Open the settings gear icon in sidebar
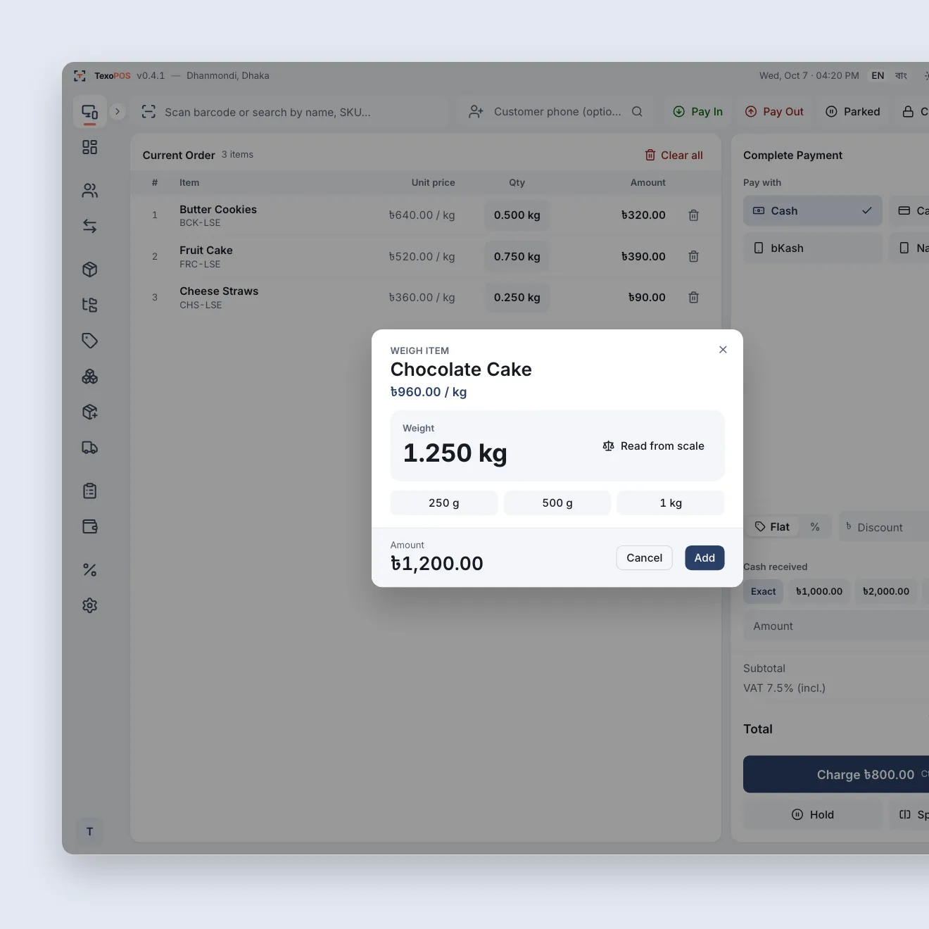 (x=89, y=605)
